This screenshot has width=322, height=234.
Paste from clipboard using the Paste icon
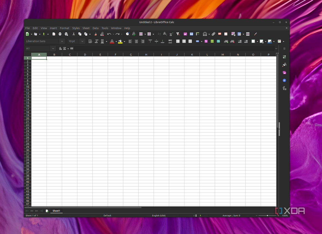pos(86,34)
